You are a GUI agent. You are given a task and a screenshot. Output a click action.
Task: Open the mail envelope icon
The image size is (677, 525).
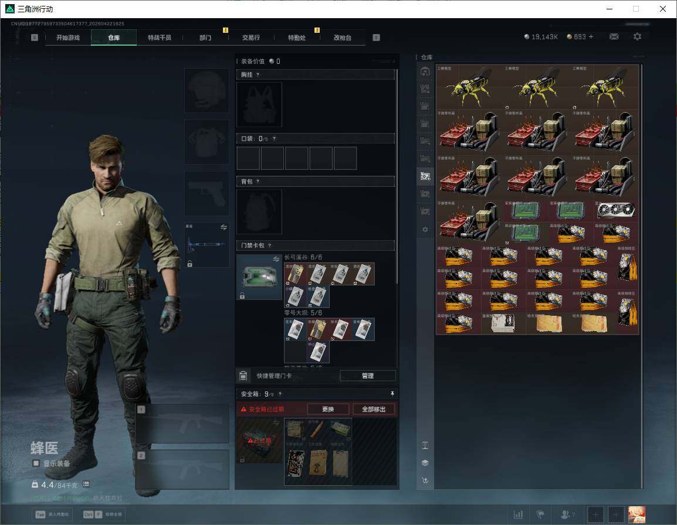click(614, 37)
